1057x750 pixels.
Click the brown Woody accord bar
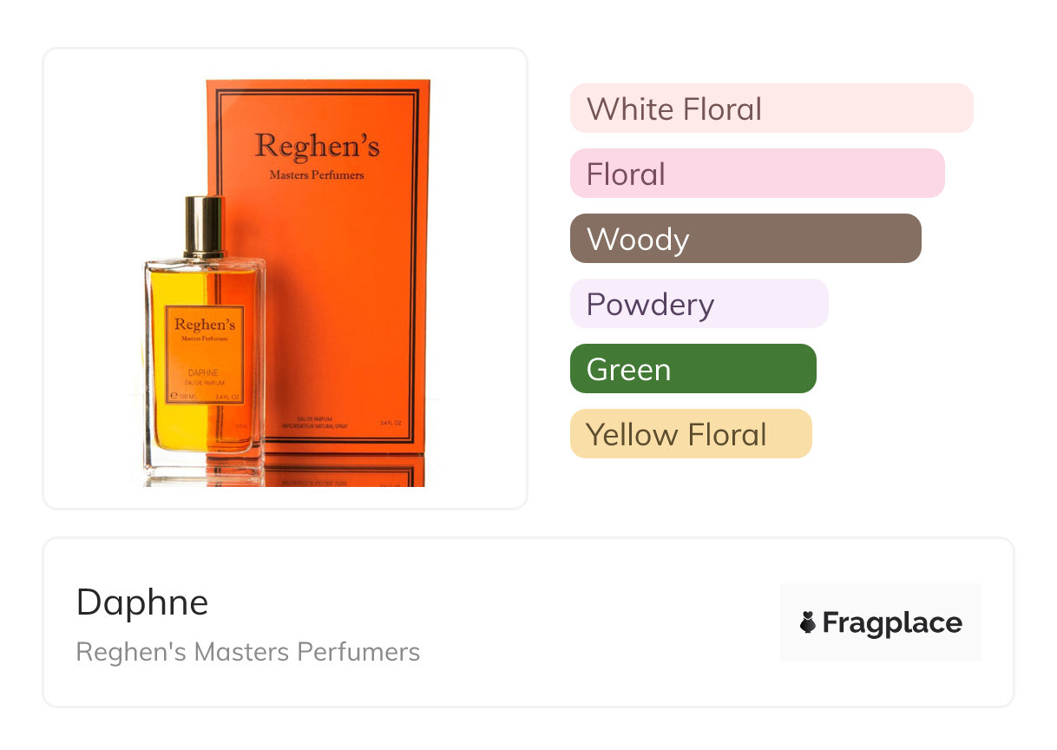pos(745,239)
